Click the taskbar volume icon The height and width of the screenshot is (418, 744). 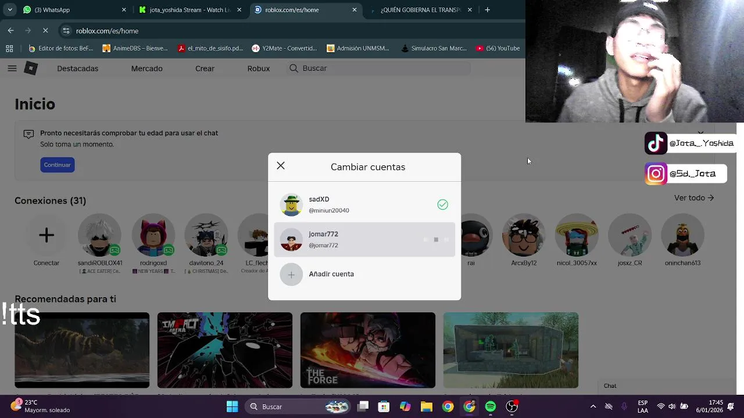(672, 406)
